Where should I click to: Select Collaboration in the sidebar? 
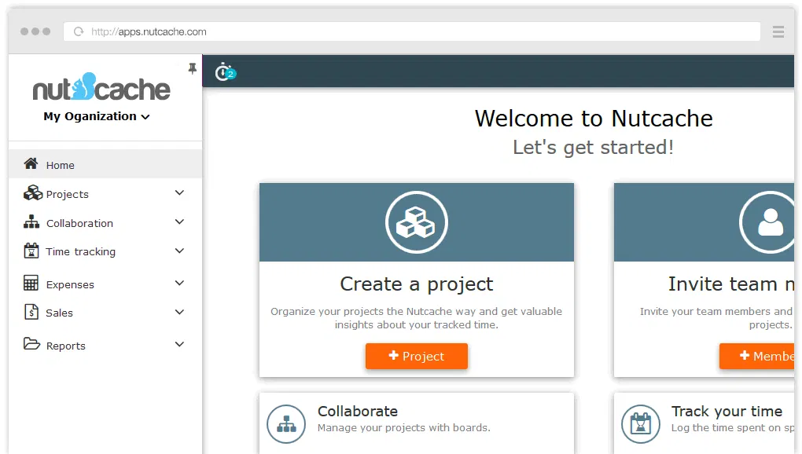(79, 223)
